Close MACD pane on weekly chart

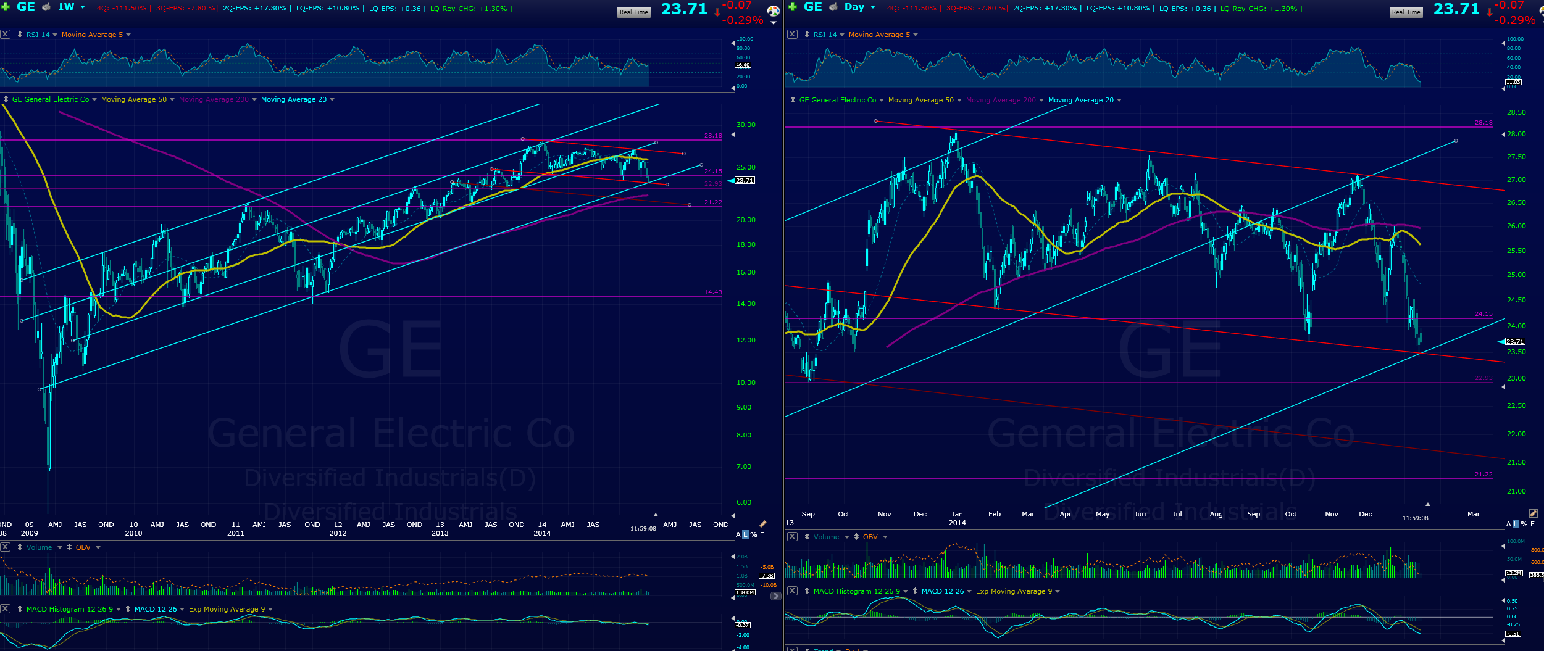pyautogui.click(x=5, y=609)
